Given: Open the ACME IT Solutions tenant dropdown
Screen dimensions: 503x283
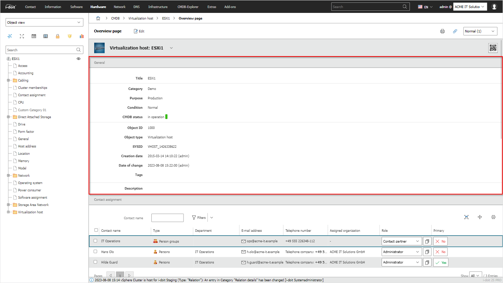Looking at the screenshot, I should click(x=470, y=7).
